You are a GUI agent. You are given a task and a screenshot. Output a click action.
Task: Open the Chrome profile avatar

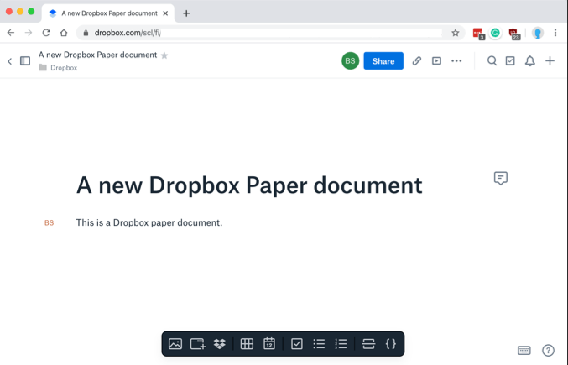point(538,33)
